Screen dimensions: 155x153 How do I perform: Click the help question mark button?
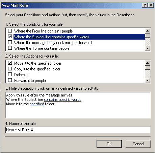pos(145,5)
